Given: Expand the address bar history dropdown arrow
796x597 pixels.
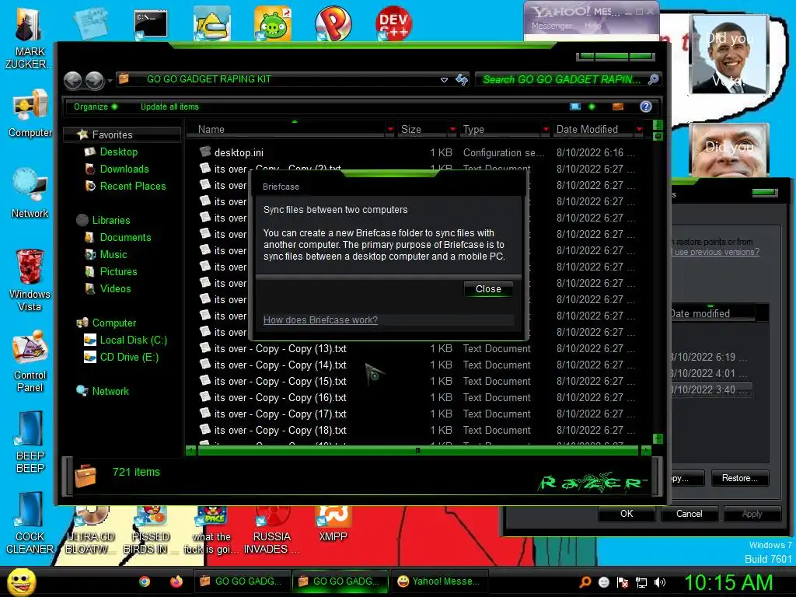Looking at the screenshot, I should coord(444,80).
